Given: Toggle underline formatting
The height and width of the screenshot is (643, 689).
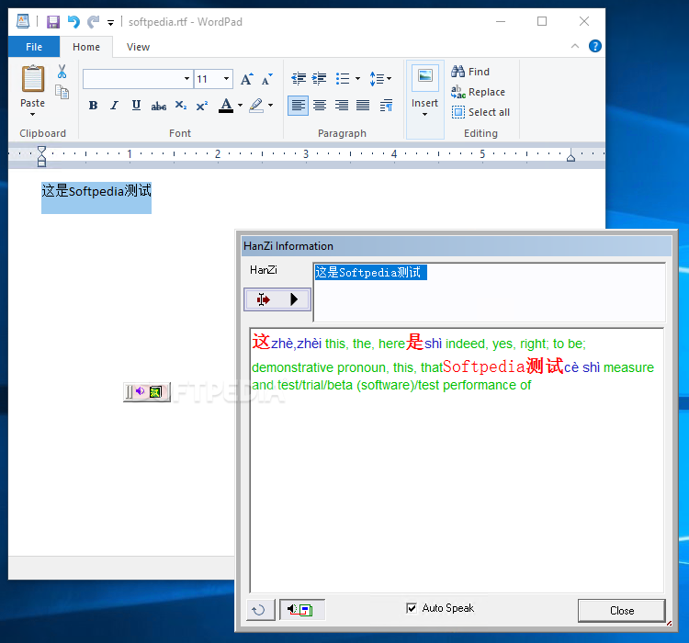Looking at the screenshot, I should click(x=136, y=106).
